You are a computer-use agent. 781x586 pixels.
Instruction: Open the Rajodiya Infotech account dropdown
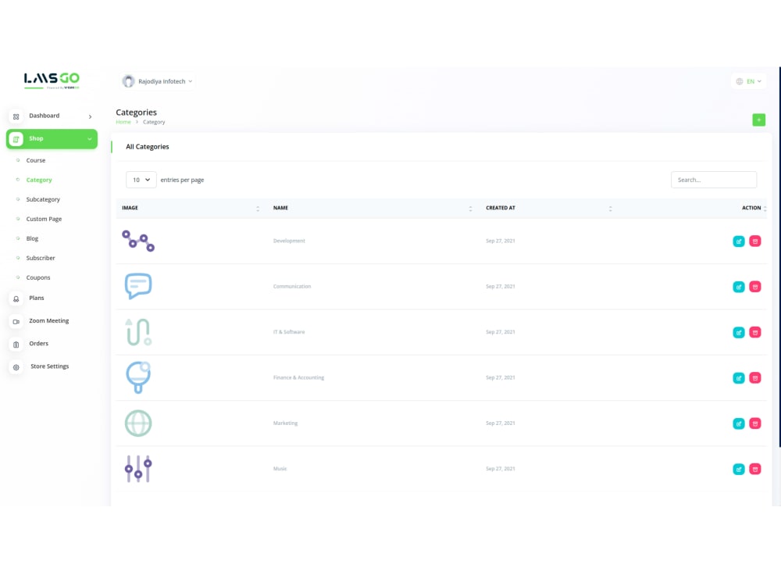pos(155,80)
